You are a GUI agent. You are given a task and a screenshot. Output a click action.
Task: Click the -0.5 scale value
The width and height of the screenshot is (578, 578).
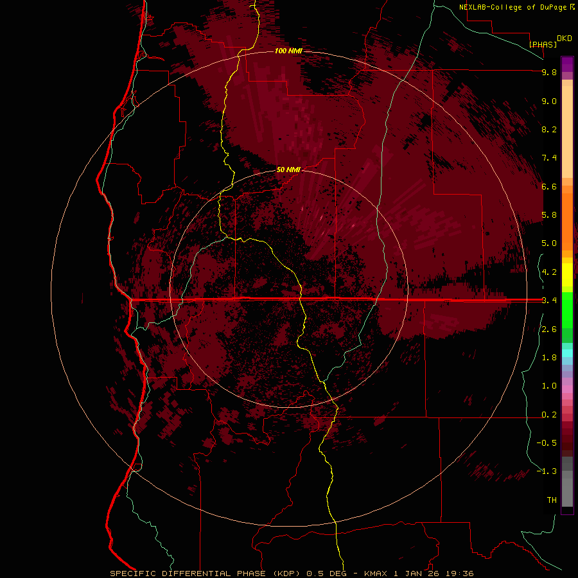click(x=547, y=442)
